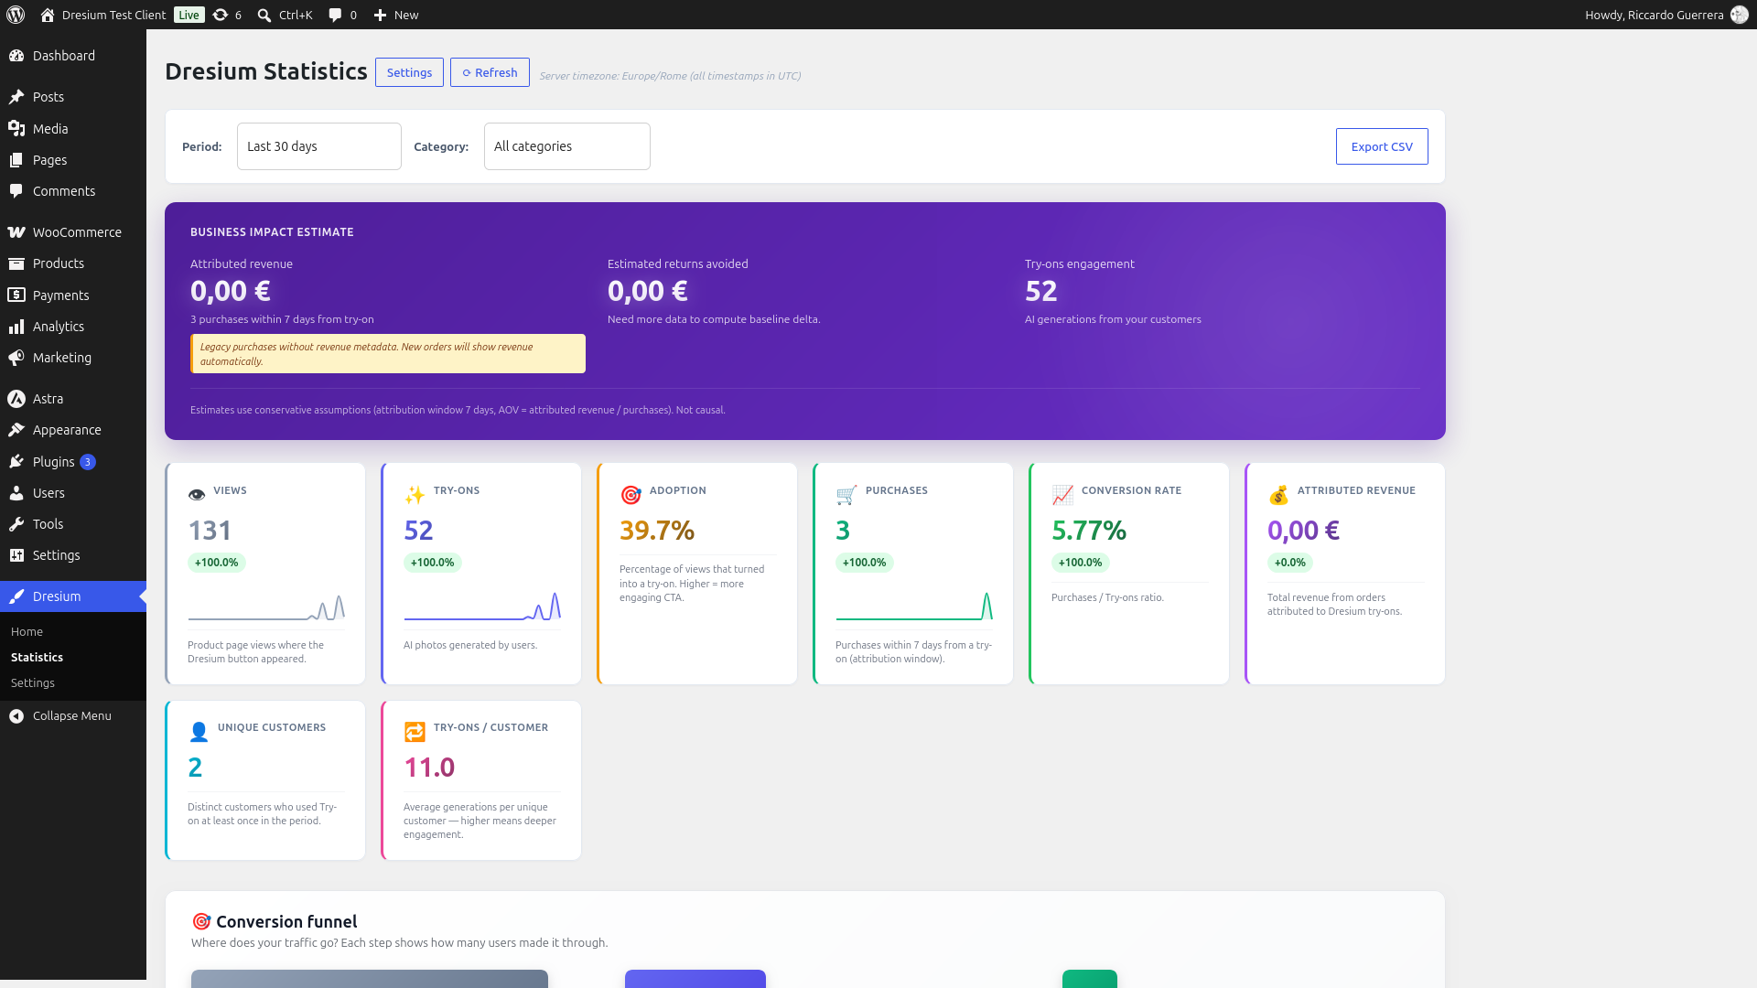The width and height of the screenshot is (1757, 988).
Task: Click the person icon on Unique Customers card
Action: 199,732
